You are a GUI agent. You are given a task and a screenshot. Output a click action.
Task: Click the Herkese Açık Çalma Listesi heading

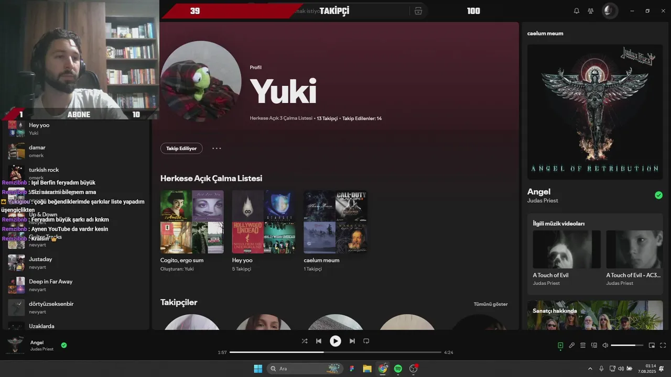click(211, 179)
